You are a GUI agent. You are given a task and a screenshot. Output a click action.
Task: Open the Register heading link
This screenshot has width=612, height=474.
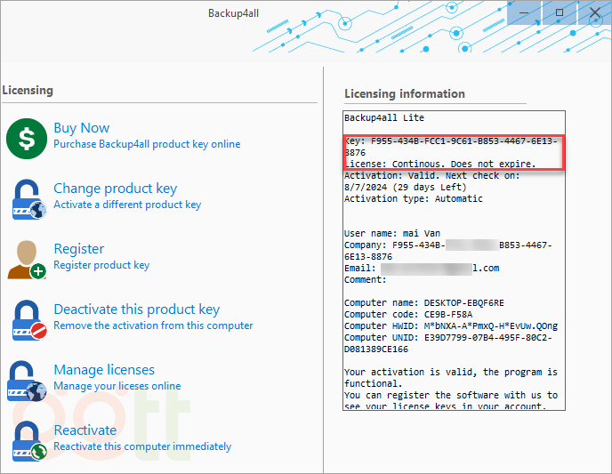(x=78, y=249)
